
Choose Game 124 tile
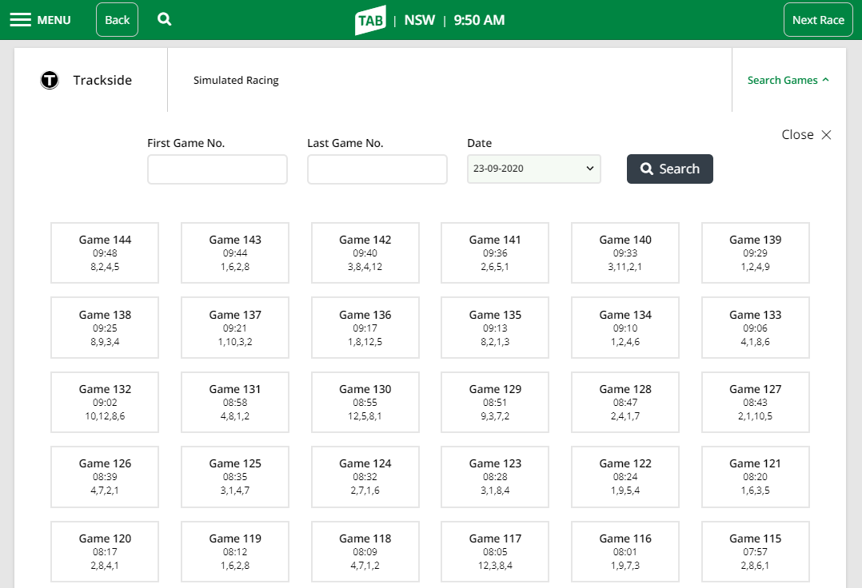(365, 477)
